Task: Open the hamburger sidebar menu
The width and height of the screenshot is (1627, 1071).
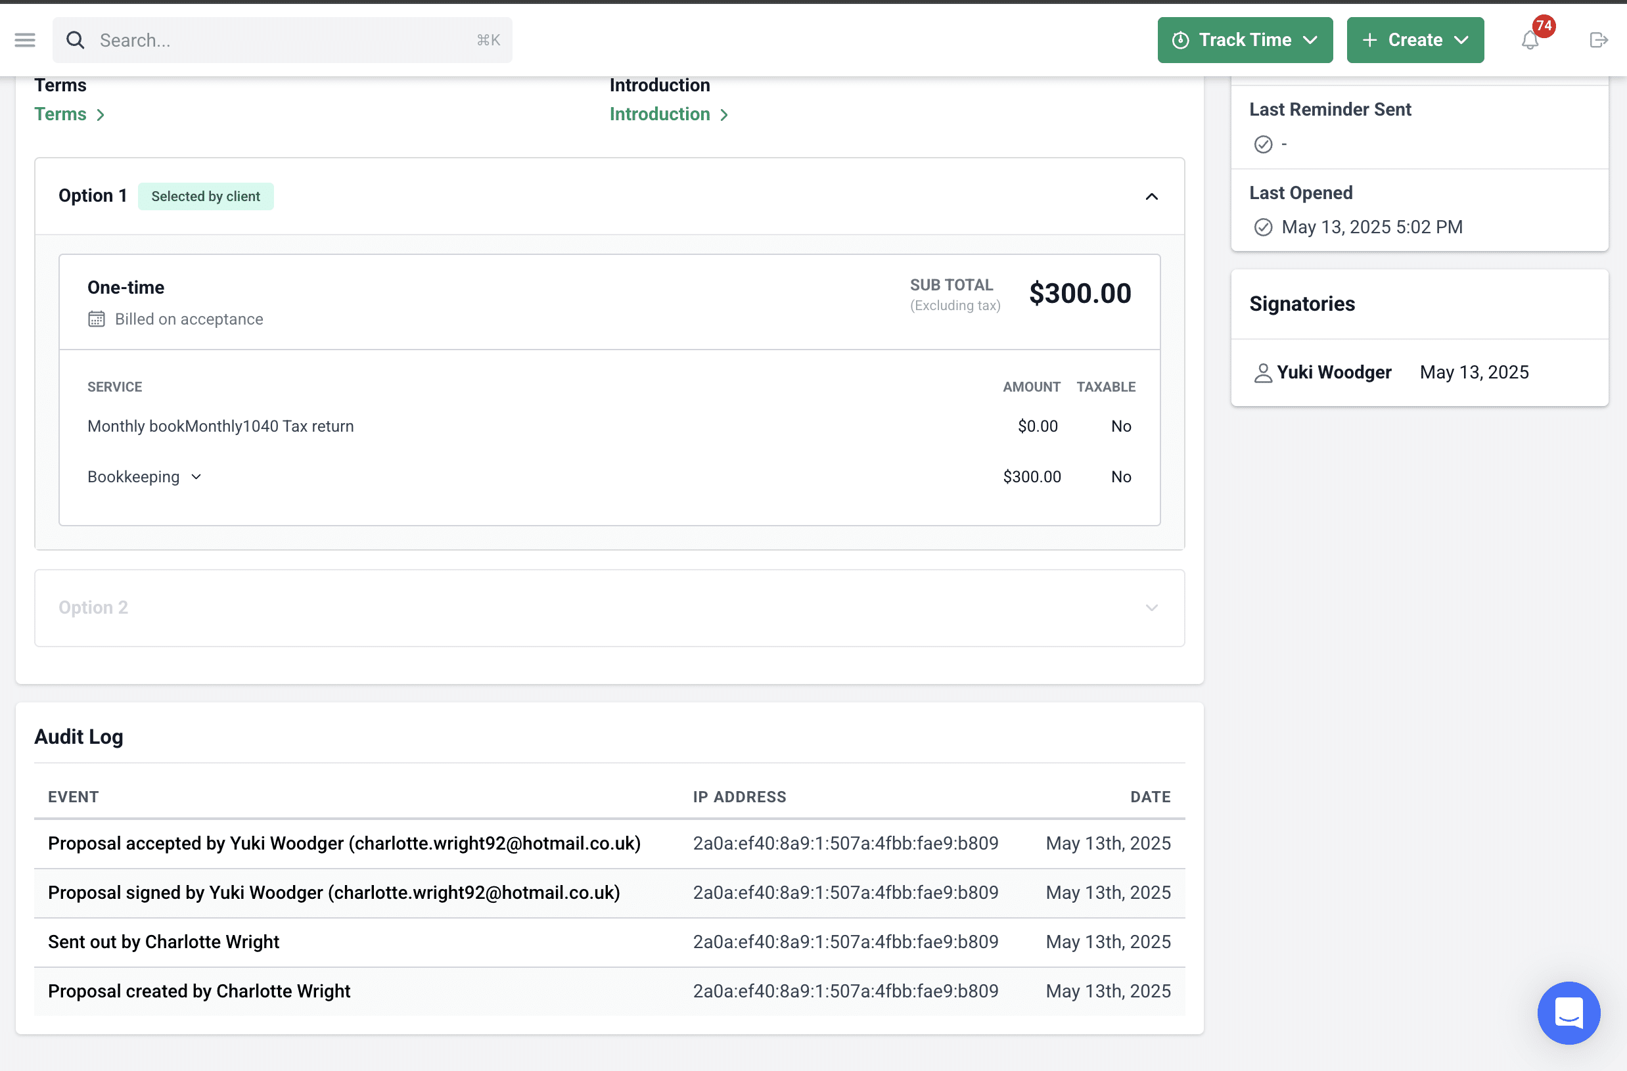Action: point(24,40)
